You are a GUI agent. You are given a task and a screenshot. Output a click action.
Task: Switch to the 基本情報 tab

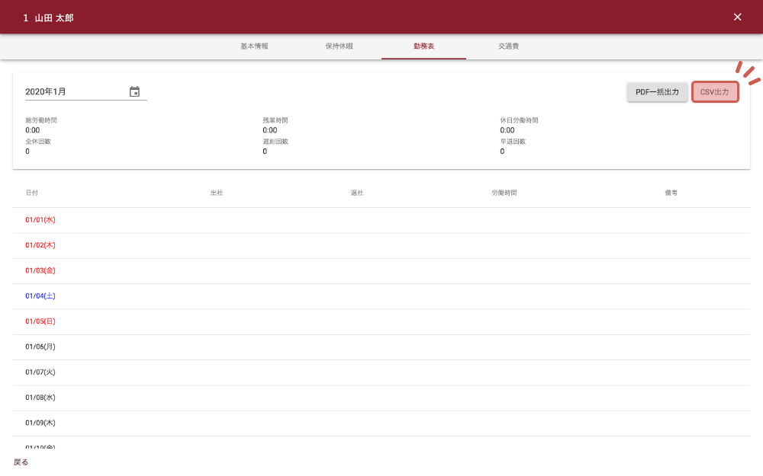[x=254, y=46]
